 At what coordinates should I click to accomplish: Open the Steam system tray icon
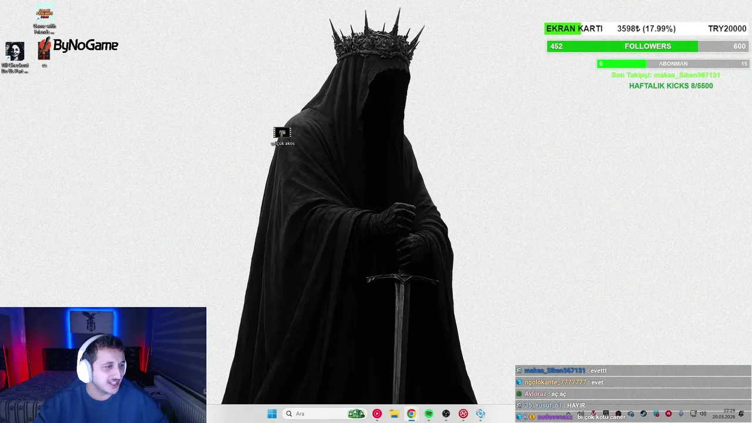coord(643,414)
